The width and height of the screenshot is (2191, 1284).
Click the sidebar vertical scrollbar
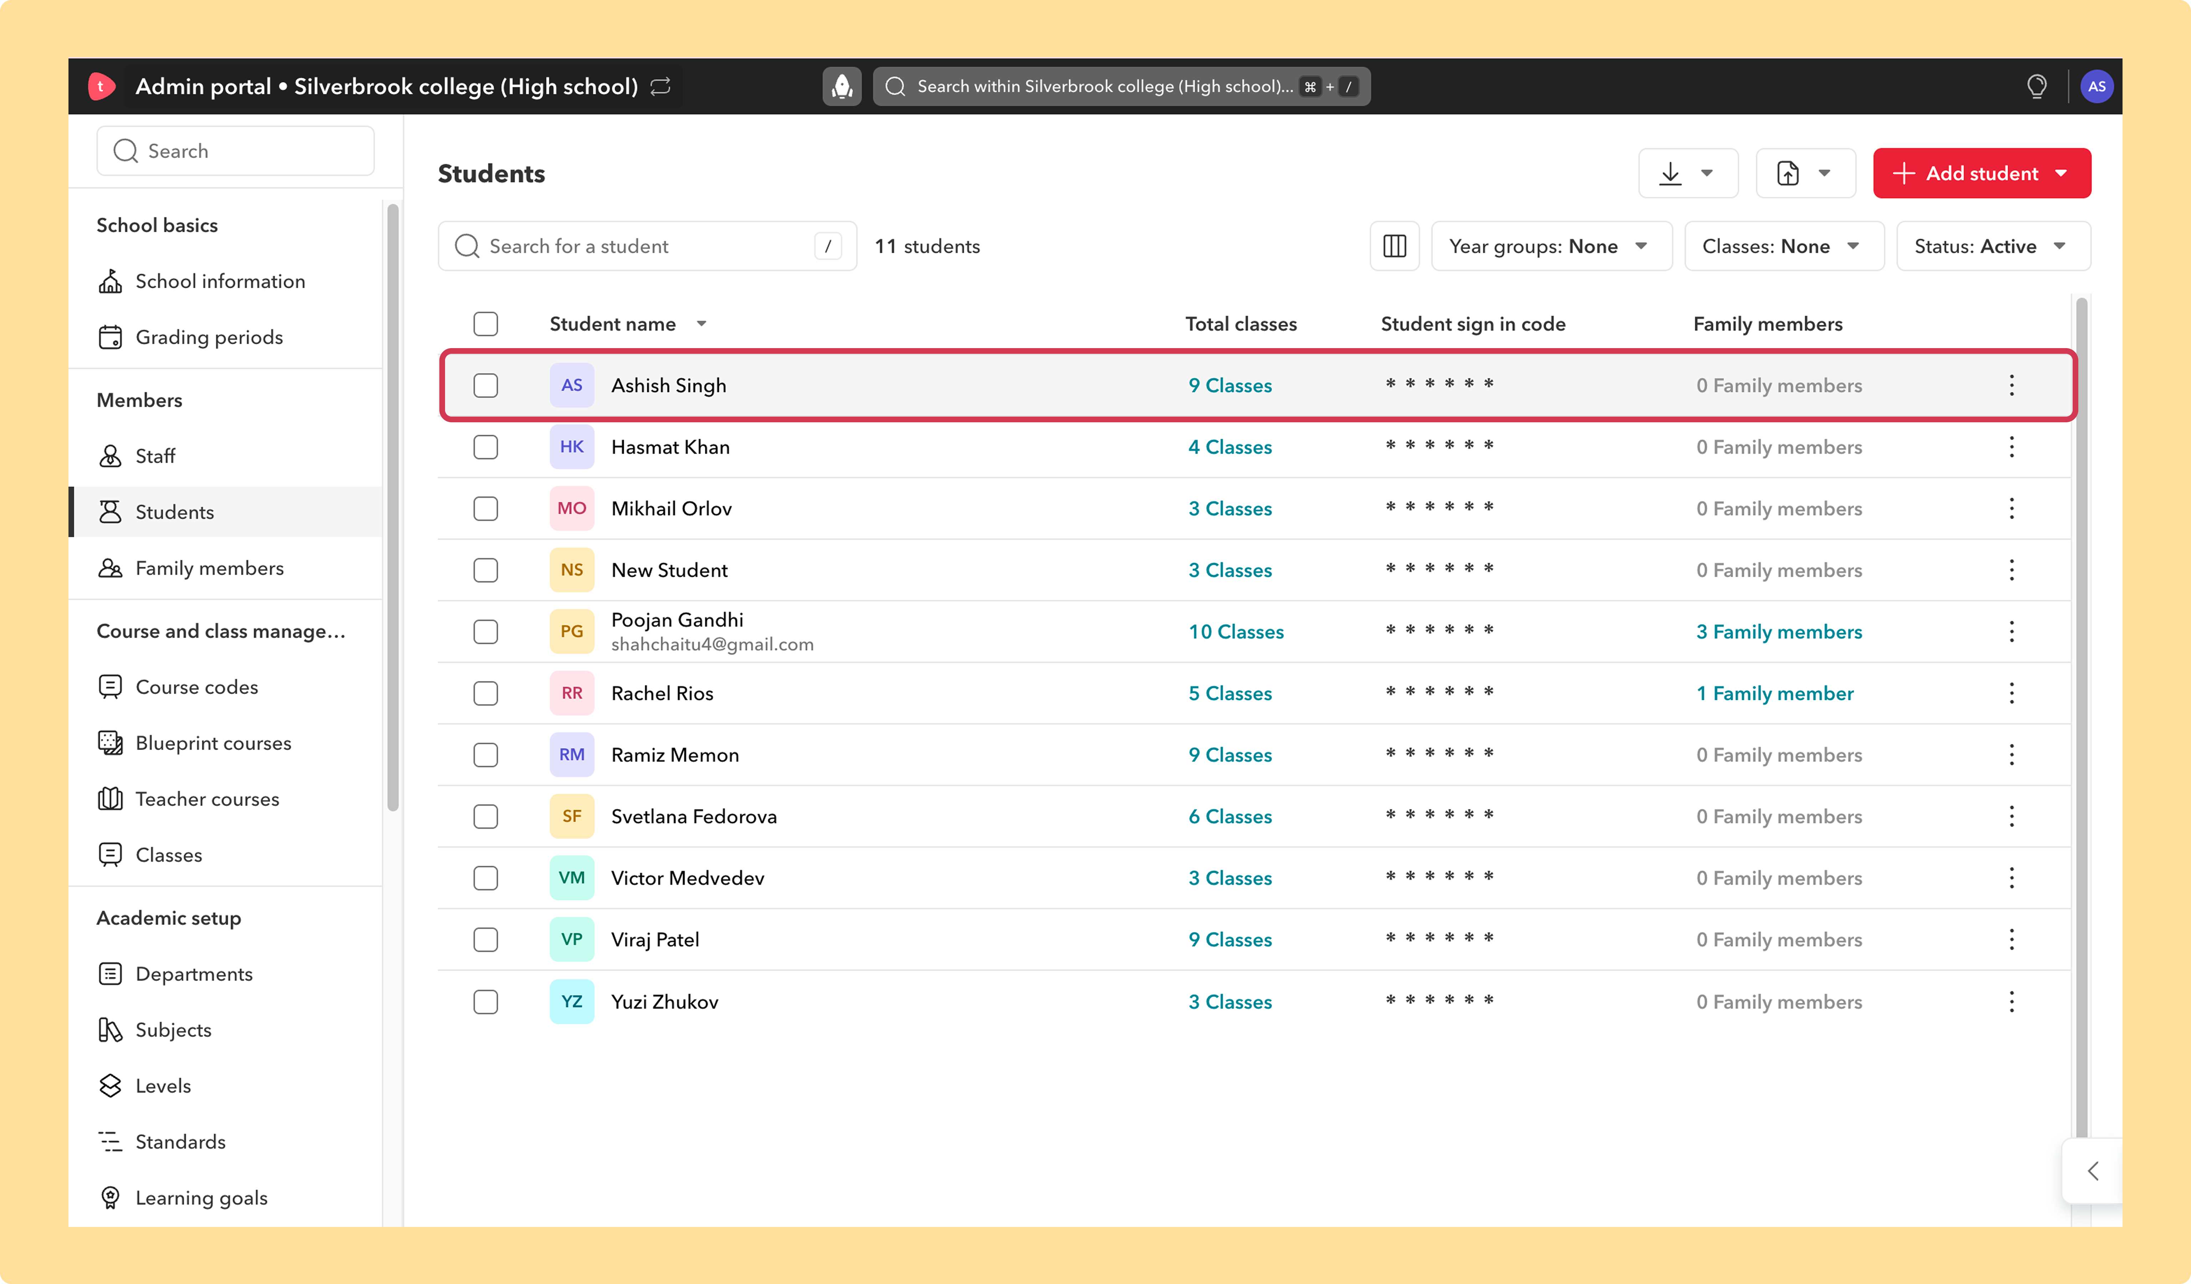click(393, 507)
